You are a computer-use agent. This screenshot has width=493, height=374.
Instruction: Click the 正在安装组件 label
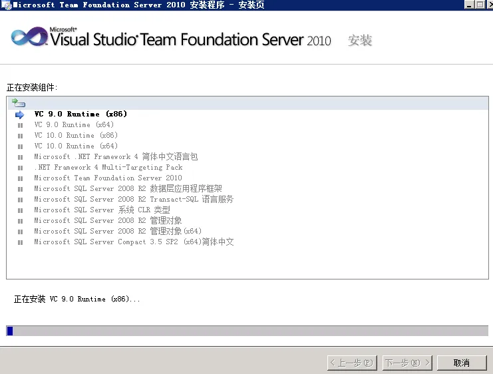[32, 87]
